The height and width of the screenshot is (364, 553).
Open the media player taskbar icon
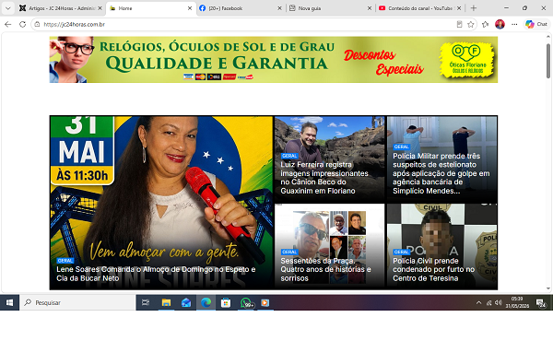pos(265,302)
